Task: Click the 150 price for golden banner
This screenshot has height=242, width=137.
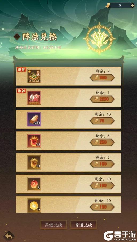Action: click(x=102, y=164)
